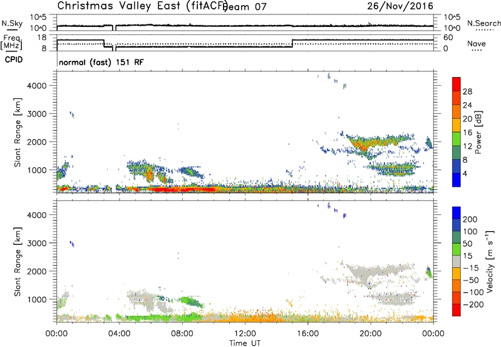Image resolution: width=501 pixels, height=347 pixels.
Task: Click the 'Power [dB]' colorbar title
Action: (x=478, y=132)
